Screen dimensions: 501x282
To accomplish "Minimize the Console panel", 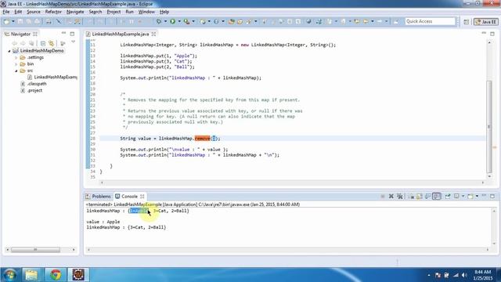I will click(484, 196).
